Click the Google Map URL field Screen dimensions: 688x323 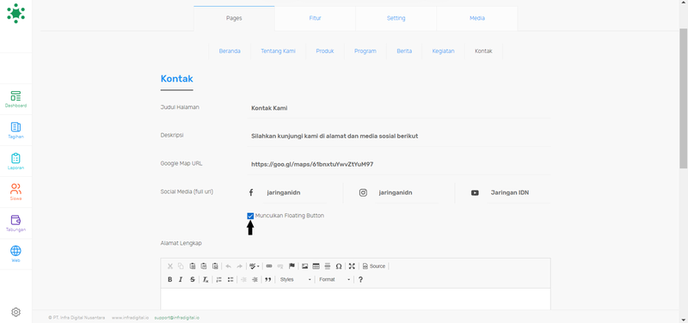pyautogui.click(x=399, y=164)
